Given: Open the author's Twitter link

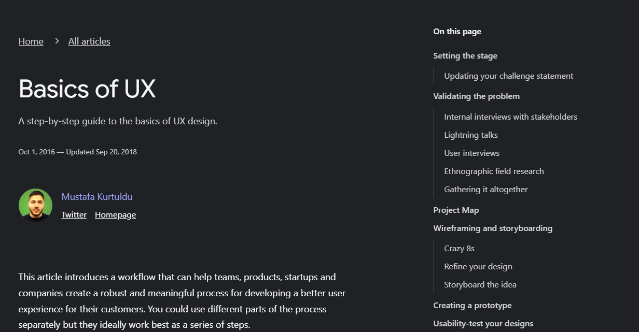Looking at the screenshot, I should tap(74, 214).
